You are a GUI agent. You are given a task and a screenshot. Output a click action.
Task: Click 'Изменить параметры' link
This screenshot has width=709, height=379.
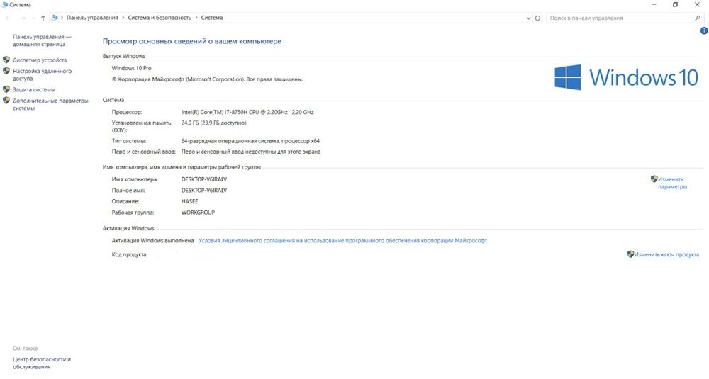[672, 183]
